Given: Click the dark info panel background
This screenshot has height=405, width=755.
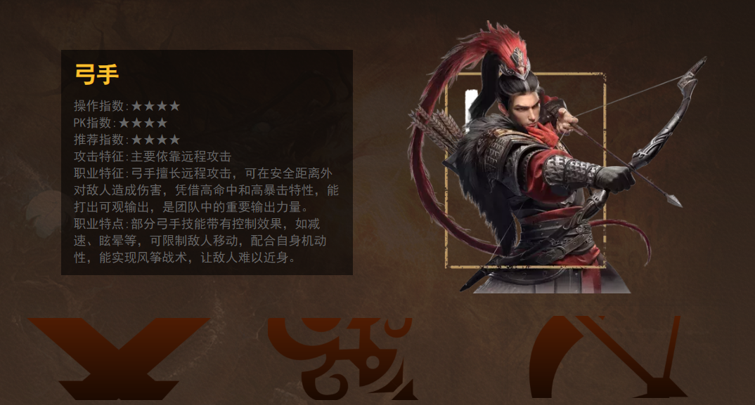Looking at the screenshot, I should point(207,162).
